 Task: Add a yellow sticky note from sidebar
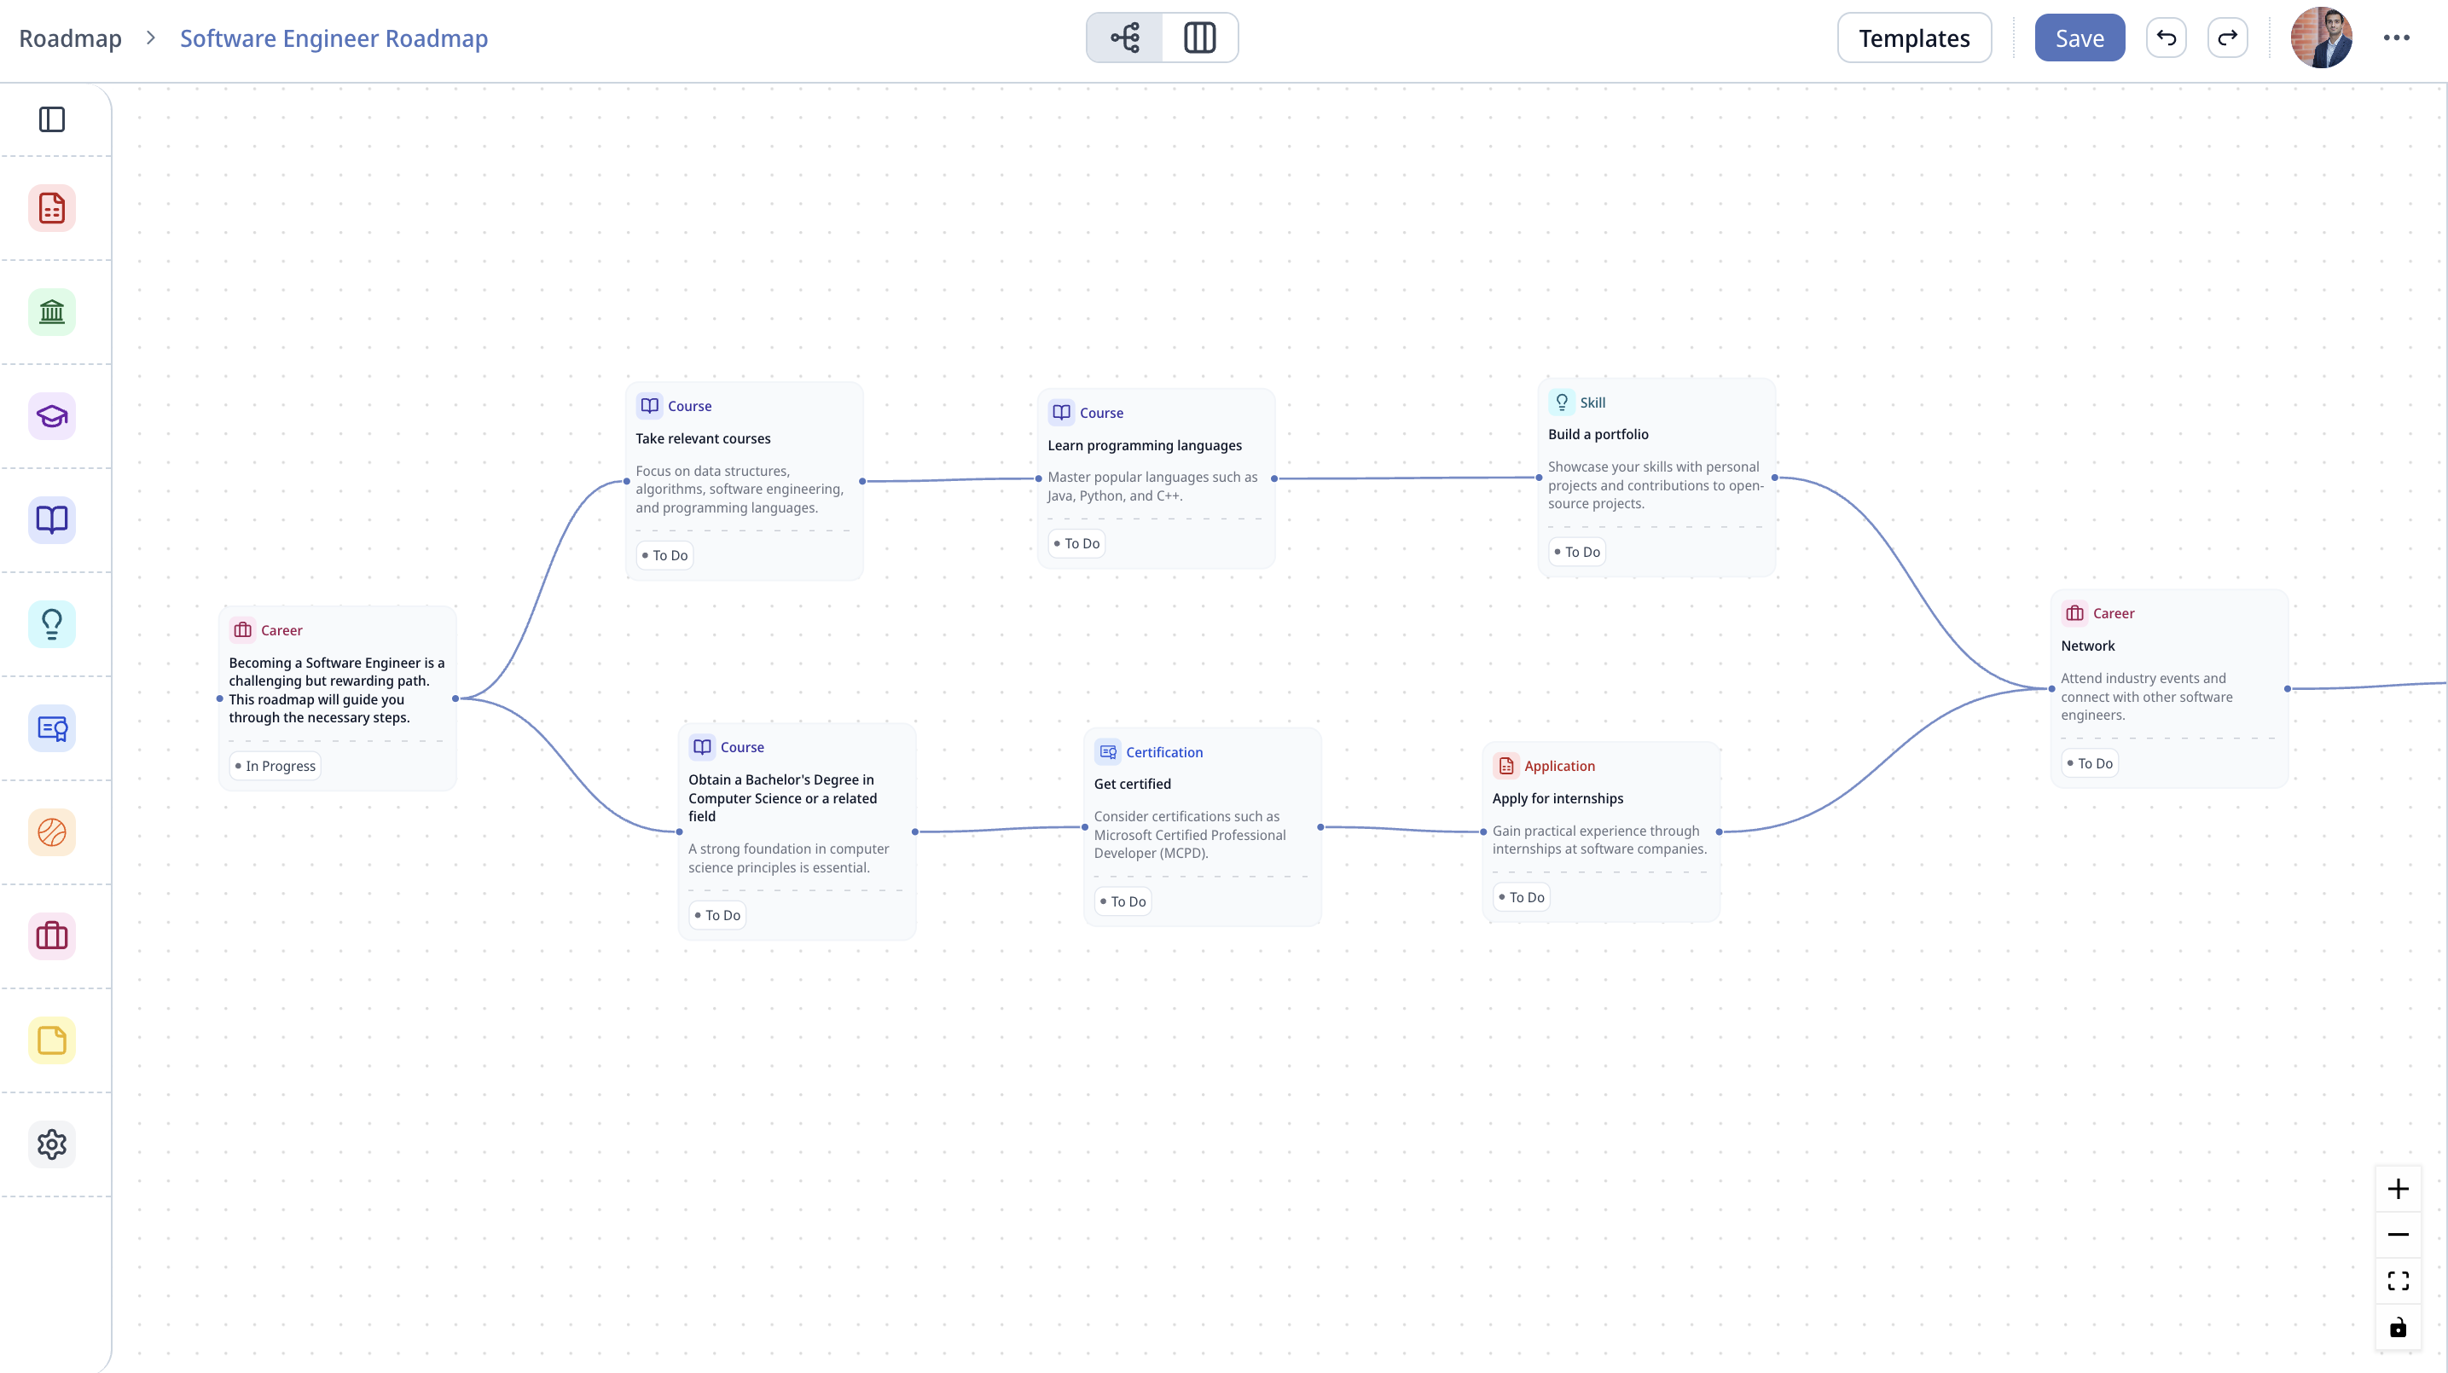[51, 1040]
